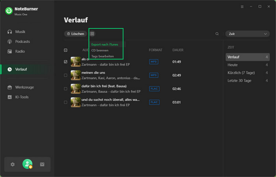Open the Radio section

coord(16,52)
